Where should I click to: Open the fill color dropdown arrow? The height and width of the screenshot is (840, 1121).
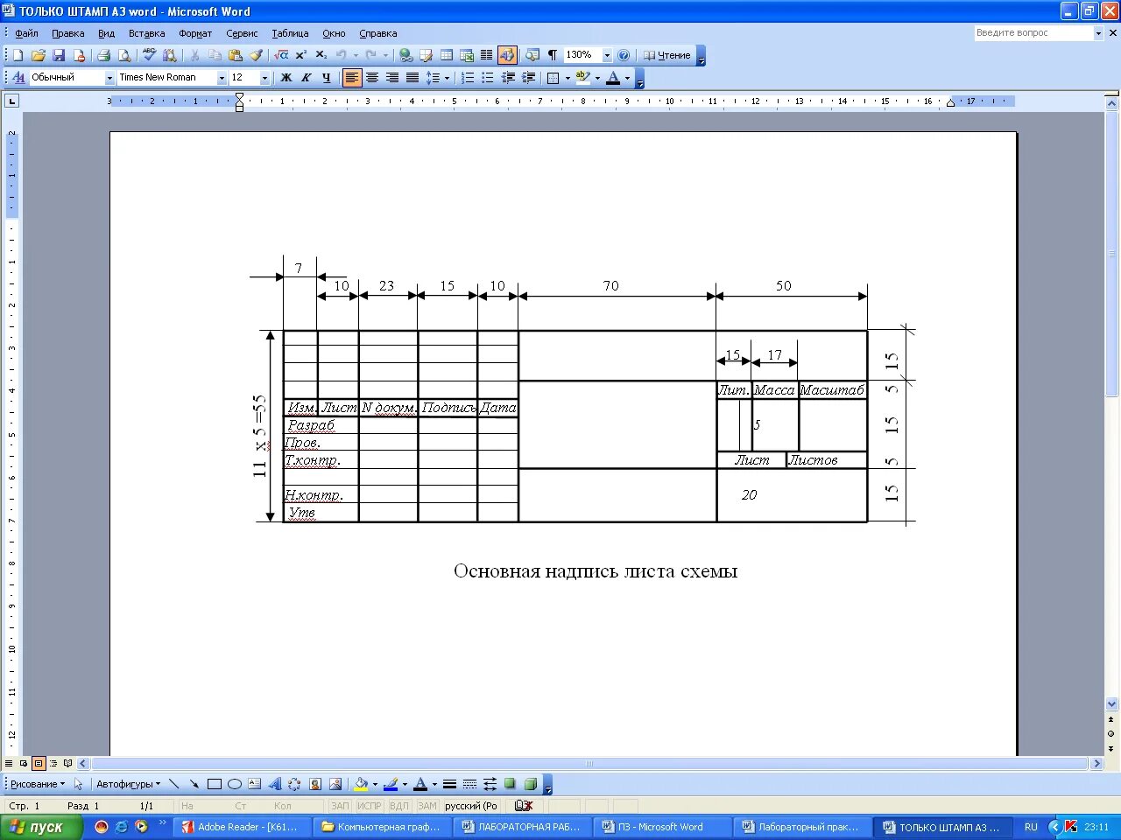point(375,784)
